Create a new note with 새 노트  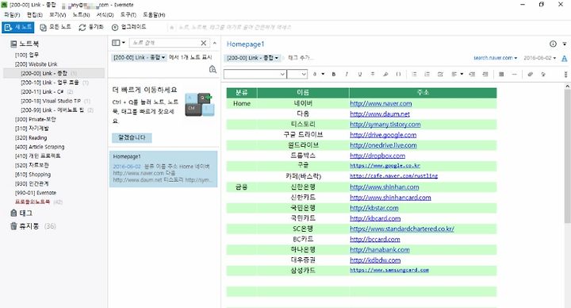point(17,27)
